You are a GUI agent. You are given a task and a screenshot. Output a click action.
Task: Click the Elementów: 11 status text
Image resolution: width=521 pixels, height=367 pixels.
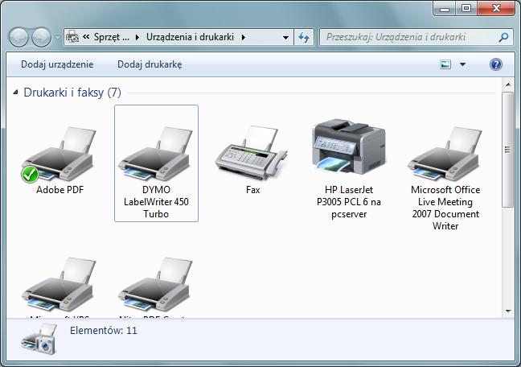click(104, 331)
